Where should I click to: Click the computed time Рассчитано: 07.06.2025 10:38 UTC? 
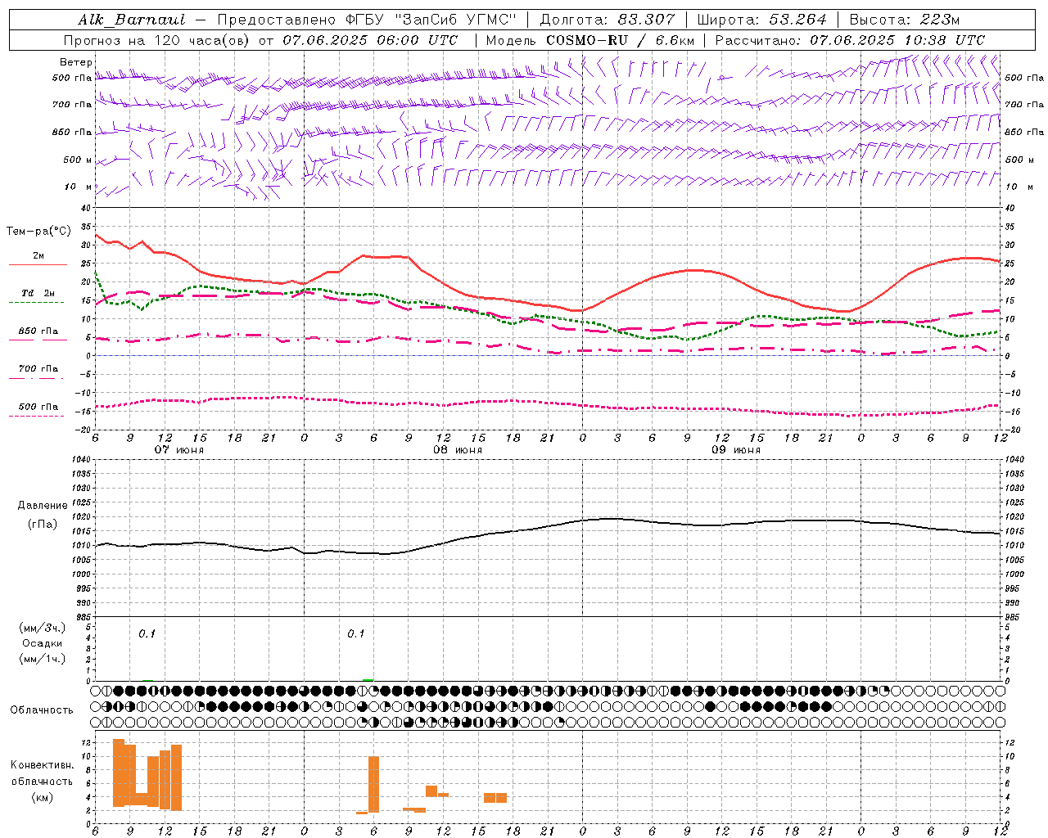pyautogui.click(x=850, y=40)
